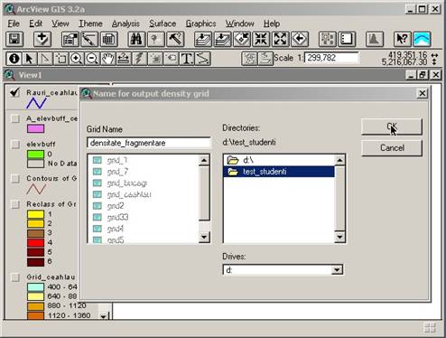Enable the Contours of G theme checkbox
446x338 pixels.
(14, 178)
